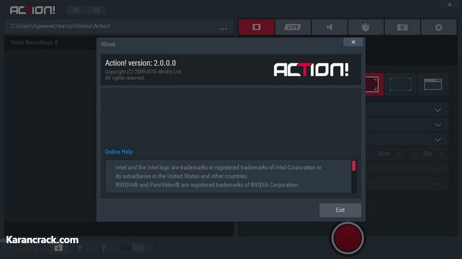Open the benchmark stopwatch tab

coord(366,27)
